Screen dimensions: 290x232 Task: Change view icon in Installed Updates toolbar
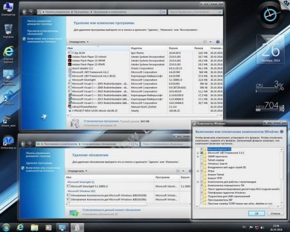[x=178, y=171]
